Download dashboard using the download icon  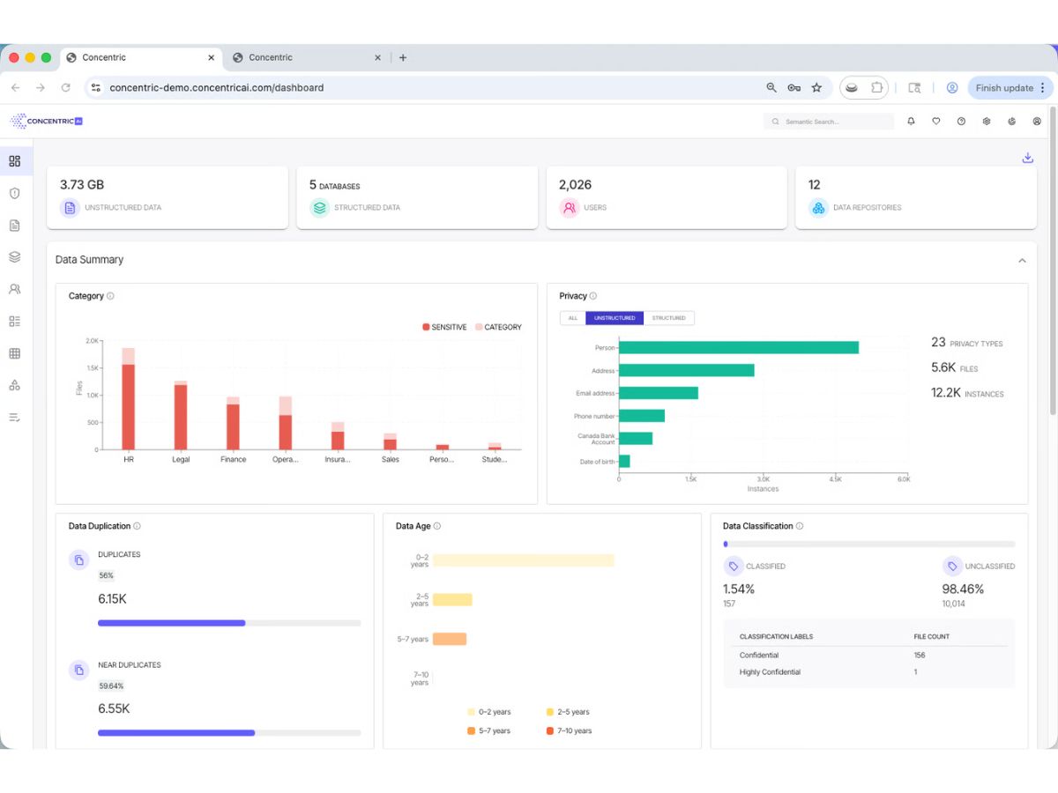[x=1027, y=158]
